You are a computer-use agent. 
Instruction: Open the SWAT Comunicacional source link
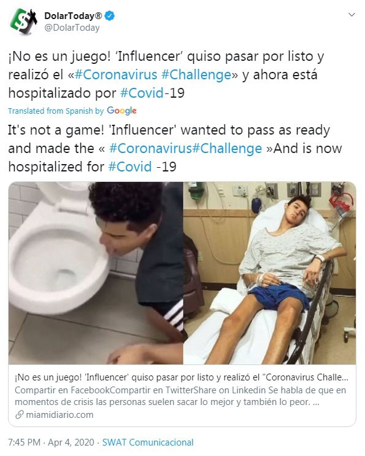coord(148,442)
